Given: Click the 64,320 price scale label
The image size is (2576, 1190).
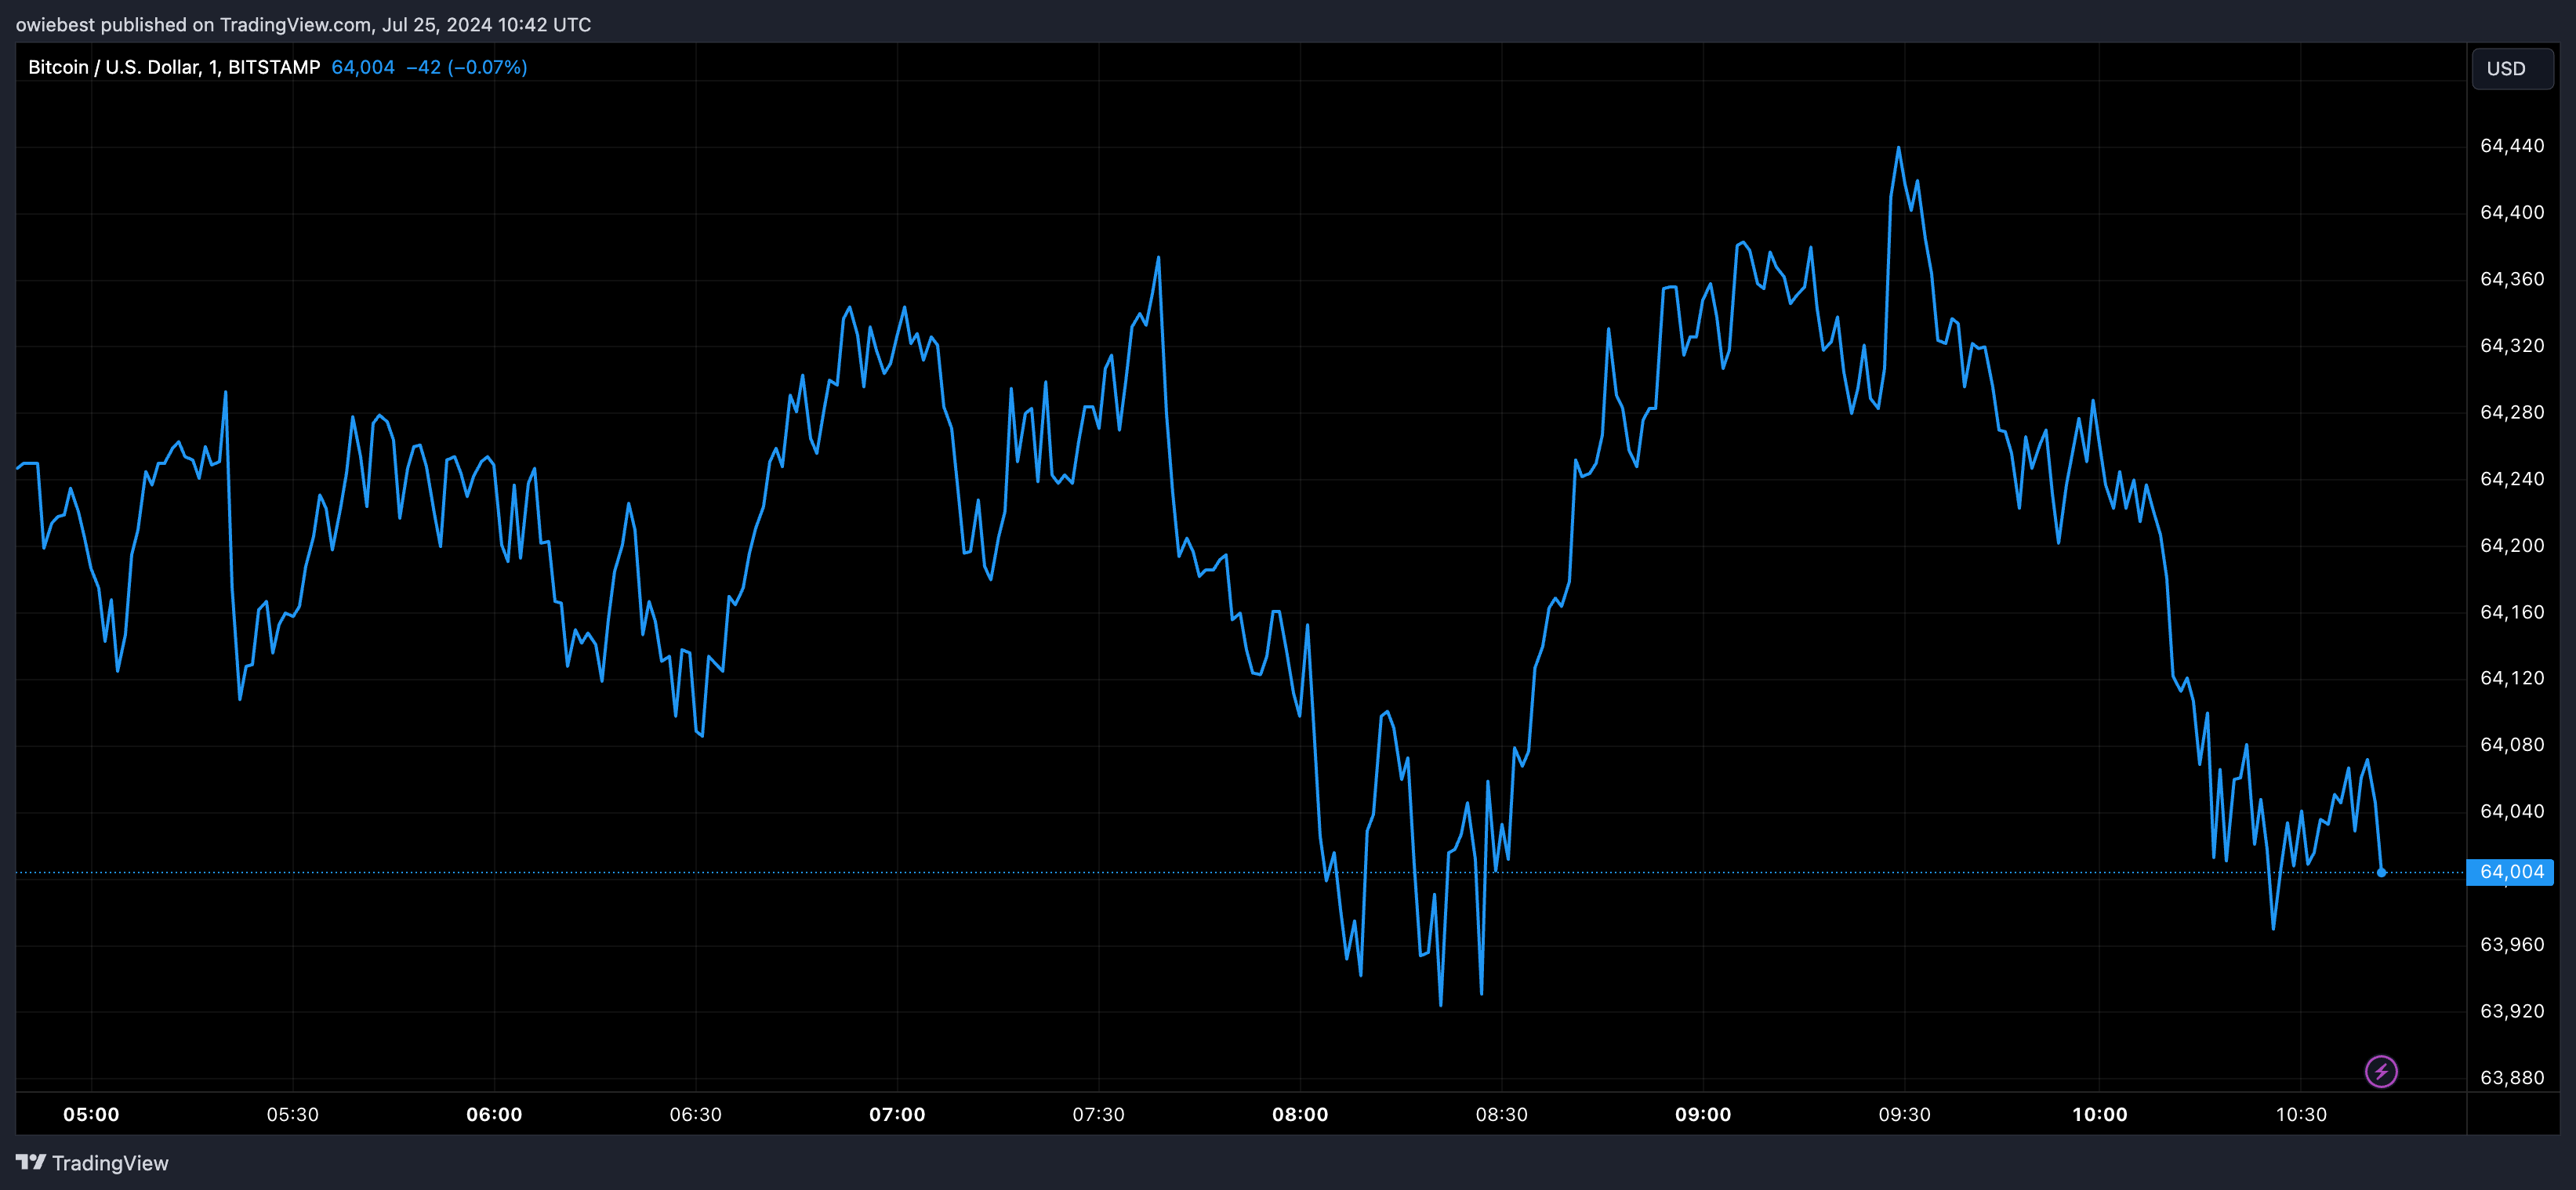Looking at the screenshot, I should point(2511,345).
